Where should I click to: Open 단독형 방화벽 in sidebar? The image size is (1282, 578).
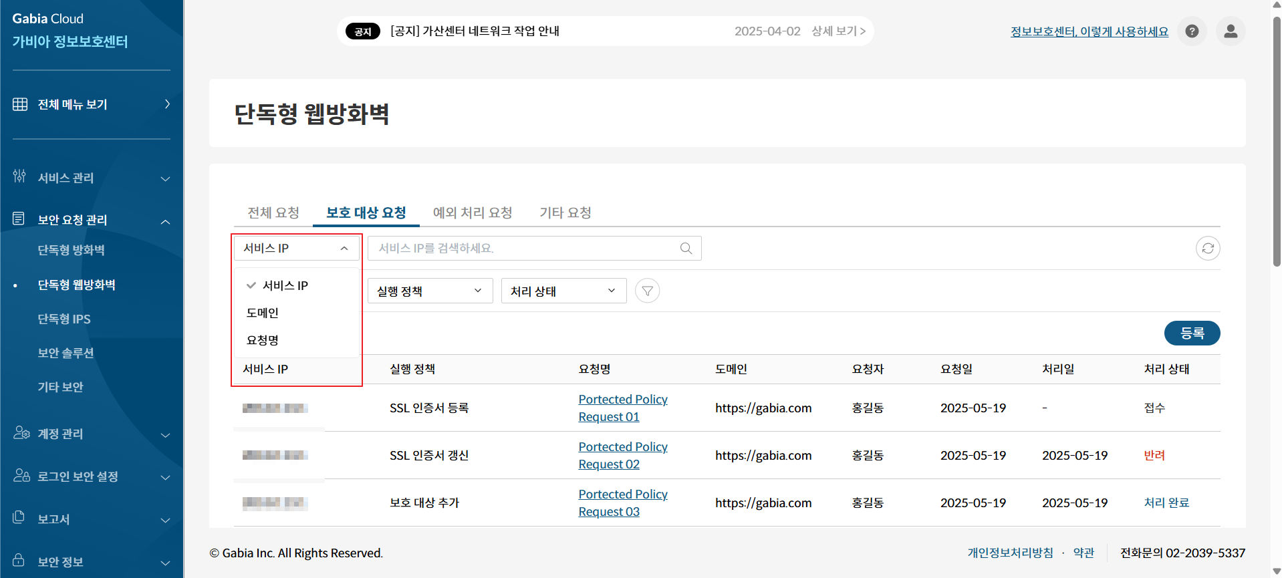point(71,250)
